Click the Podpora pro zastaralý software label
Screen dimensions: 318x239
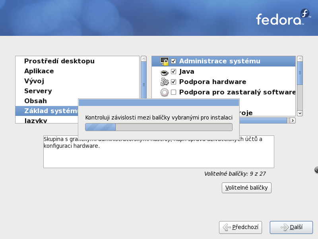(237, 92)
